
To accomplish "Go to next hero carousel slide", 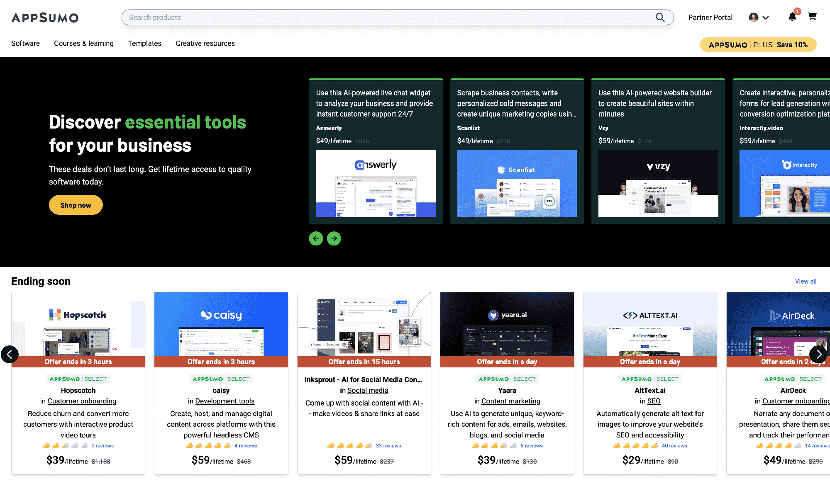I will coord(334,238).
